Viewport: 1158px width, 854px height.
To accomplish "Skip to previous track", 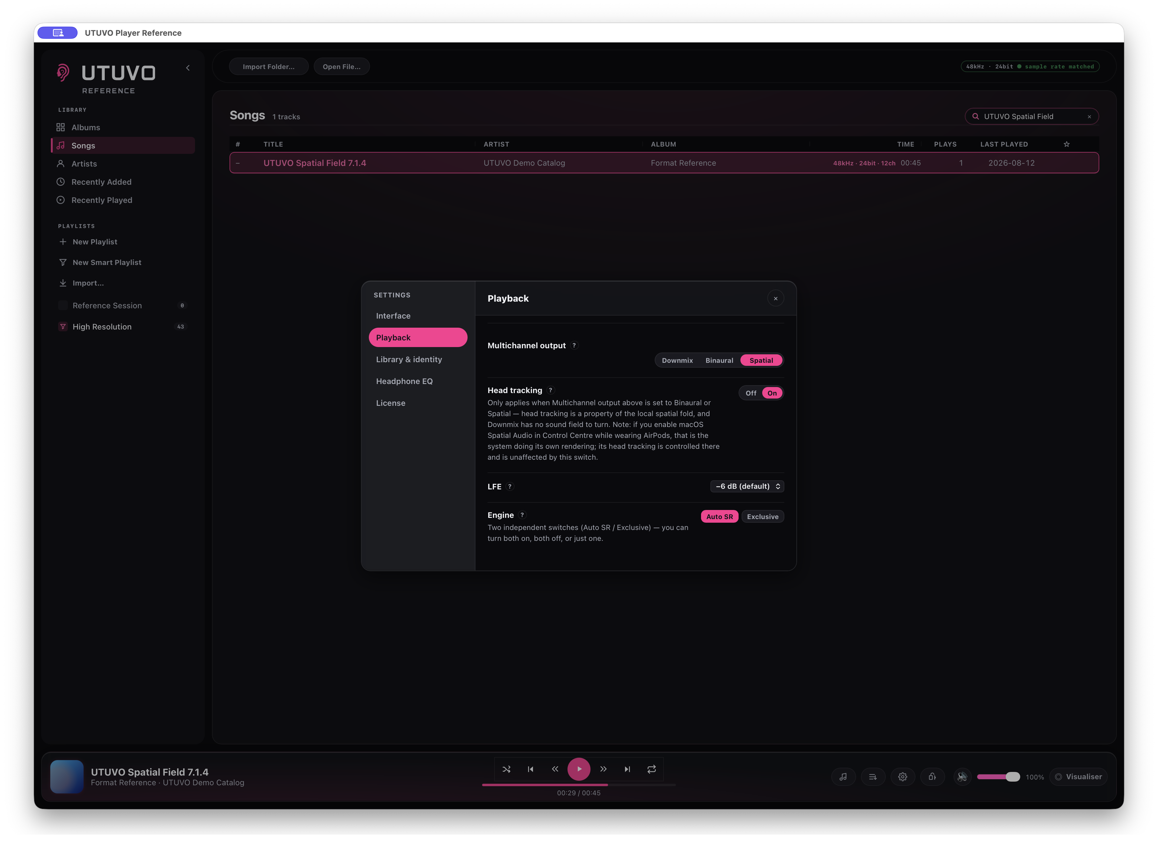I will coord(531,769).
